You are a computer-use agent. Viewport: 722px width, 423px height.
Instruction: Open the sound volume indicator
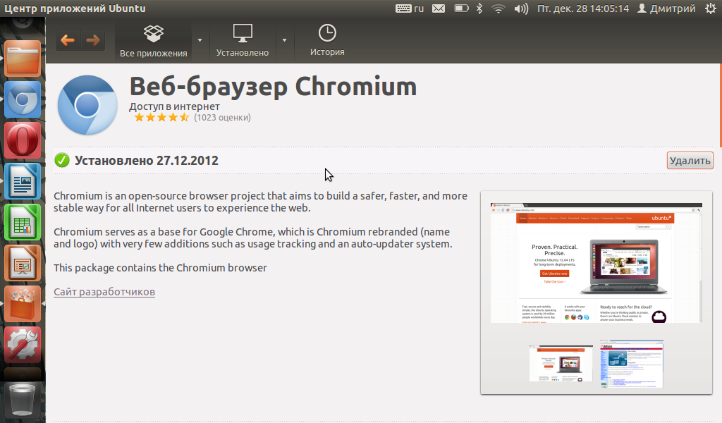tap(521, 8)
